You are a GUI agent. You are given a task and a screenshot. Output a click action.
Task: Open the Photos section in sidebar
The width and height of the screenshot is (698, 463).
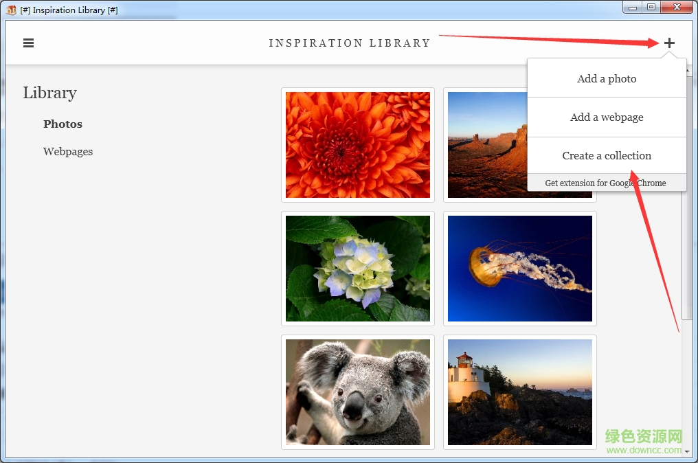click(x=63, y=124)
